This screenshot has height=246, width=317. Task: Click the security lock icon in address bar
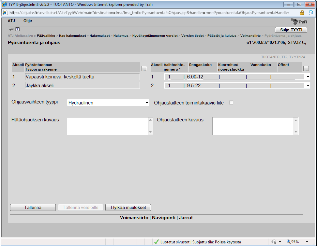point(302,13)
